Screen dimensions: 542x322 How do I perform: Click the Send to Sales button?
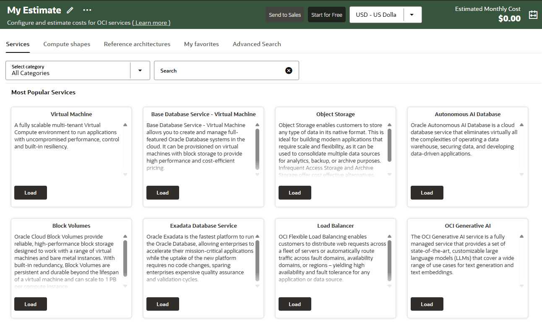[x=285, y=15]
